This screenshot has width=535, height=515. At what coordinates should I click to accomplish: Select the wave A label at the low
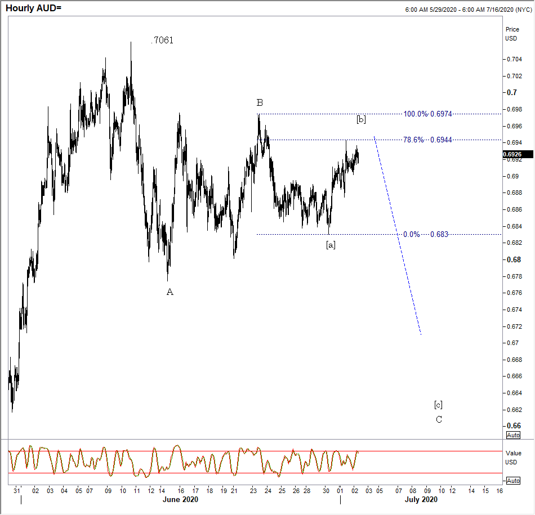[170, 292]
